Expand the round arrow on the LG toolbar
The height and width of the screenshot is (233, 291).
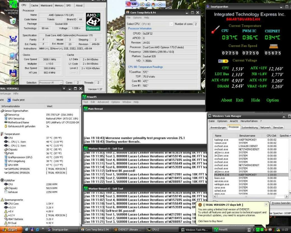(x=160, y=4)
